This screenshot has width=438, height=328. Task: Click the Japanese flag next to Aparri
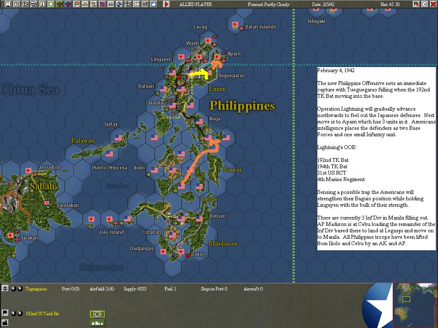(217, 57)
